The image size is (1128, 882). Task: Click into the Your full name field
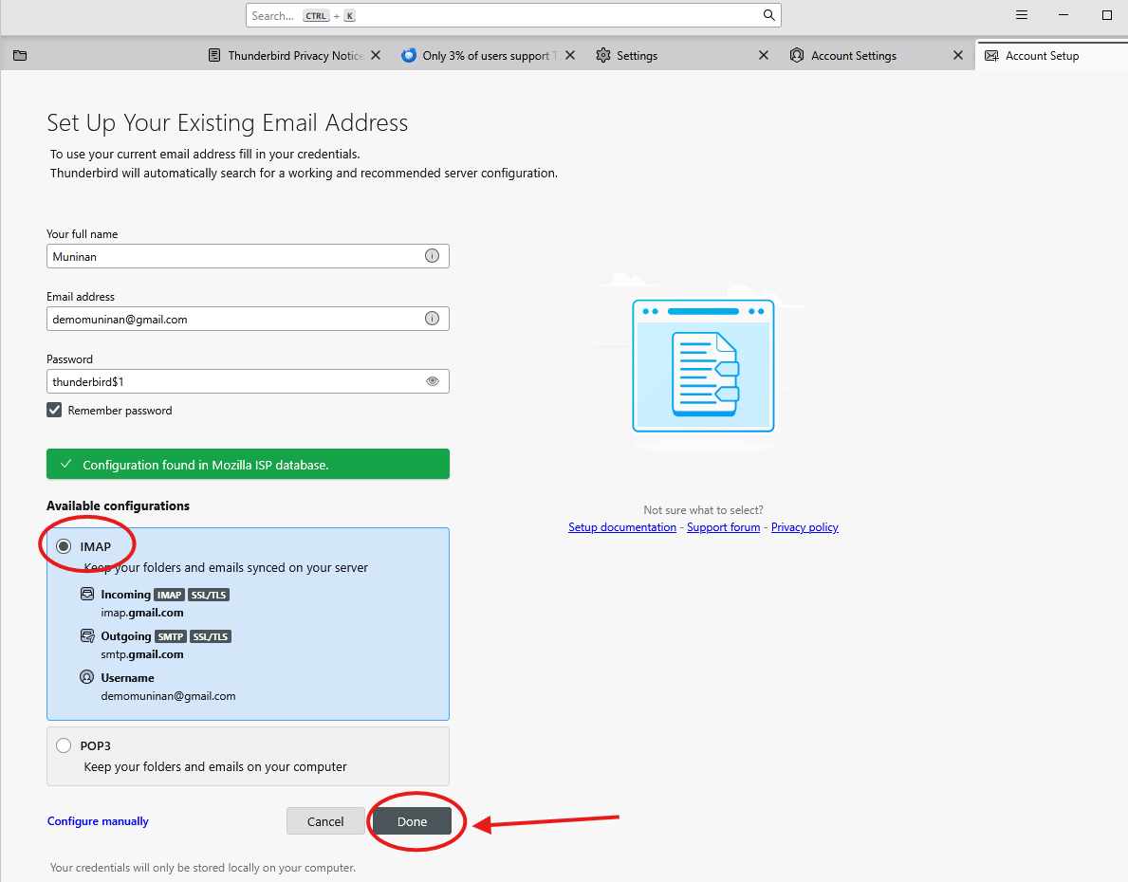tap(249, 256)
